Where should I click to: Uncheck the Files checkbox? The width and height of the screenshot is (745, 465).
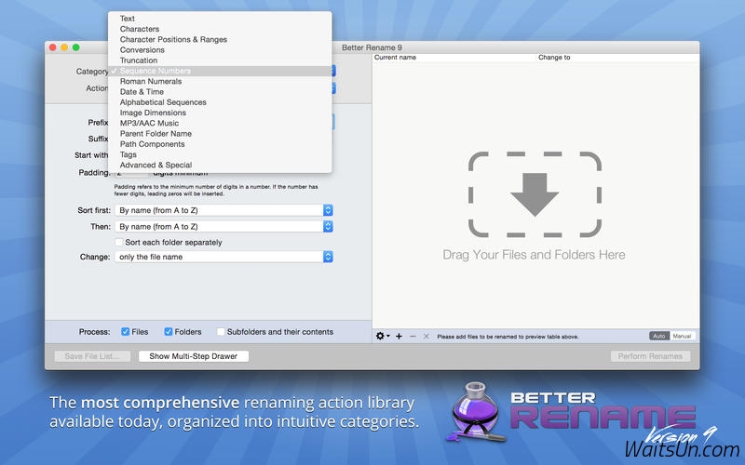126,332
